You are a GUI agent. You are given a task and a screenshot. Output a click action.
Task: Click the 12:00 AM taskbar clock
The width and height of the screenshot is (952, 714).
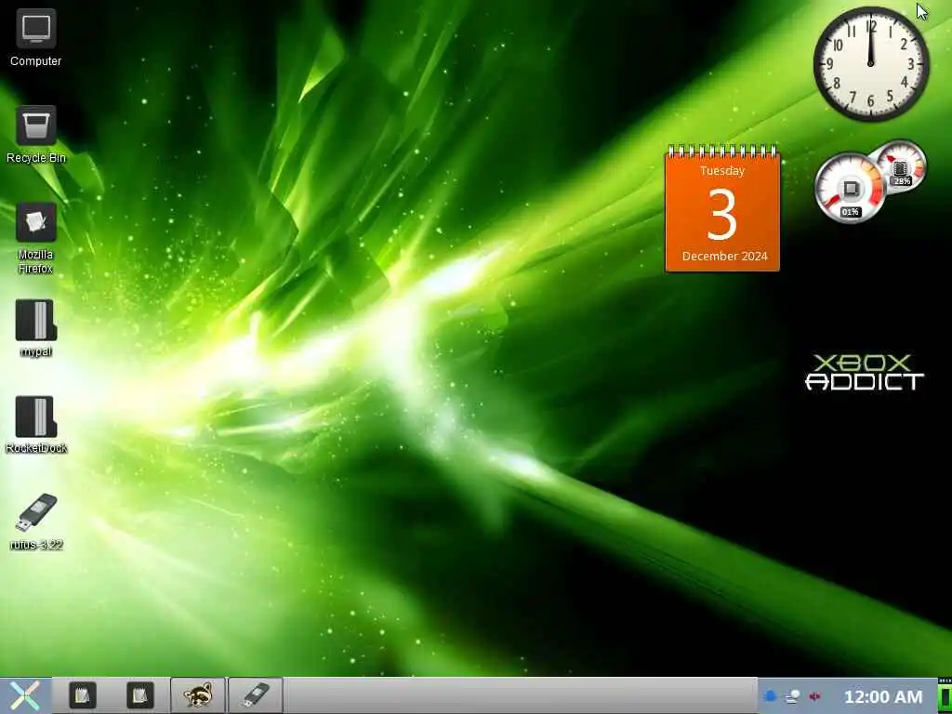(883, 697)
